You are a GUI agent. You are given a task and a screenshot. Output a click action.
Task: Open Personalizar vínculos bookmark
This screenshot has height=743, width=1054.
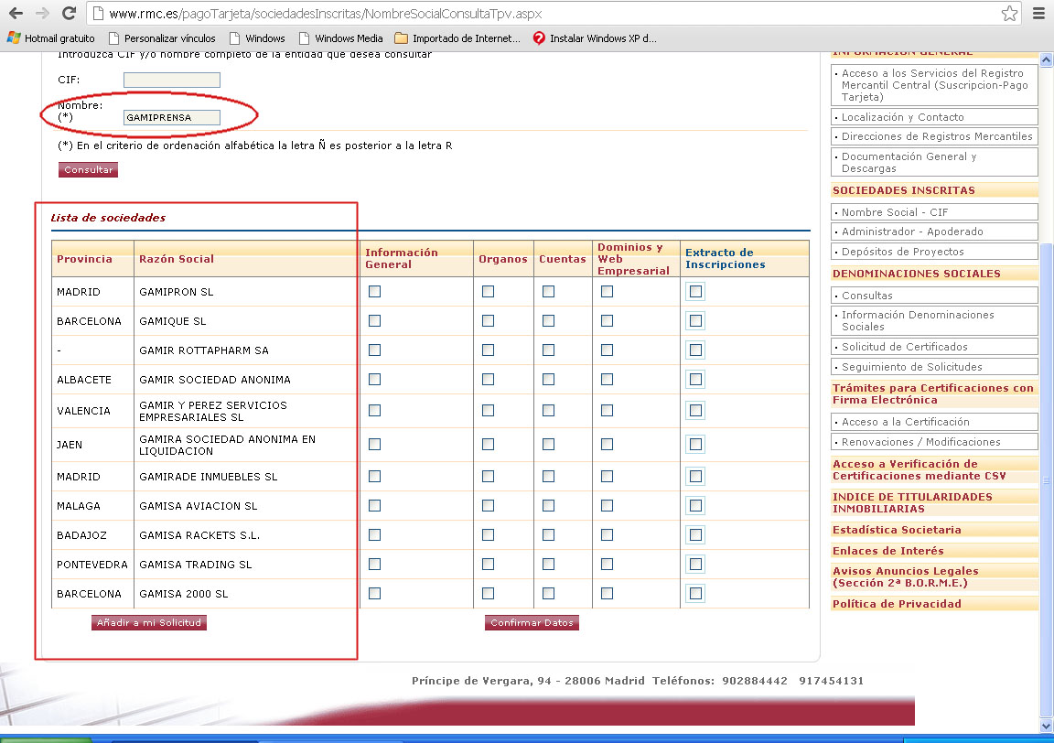pos(162,38)
